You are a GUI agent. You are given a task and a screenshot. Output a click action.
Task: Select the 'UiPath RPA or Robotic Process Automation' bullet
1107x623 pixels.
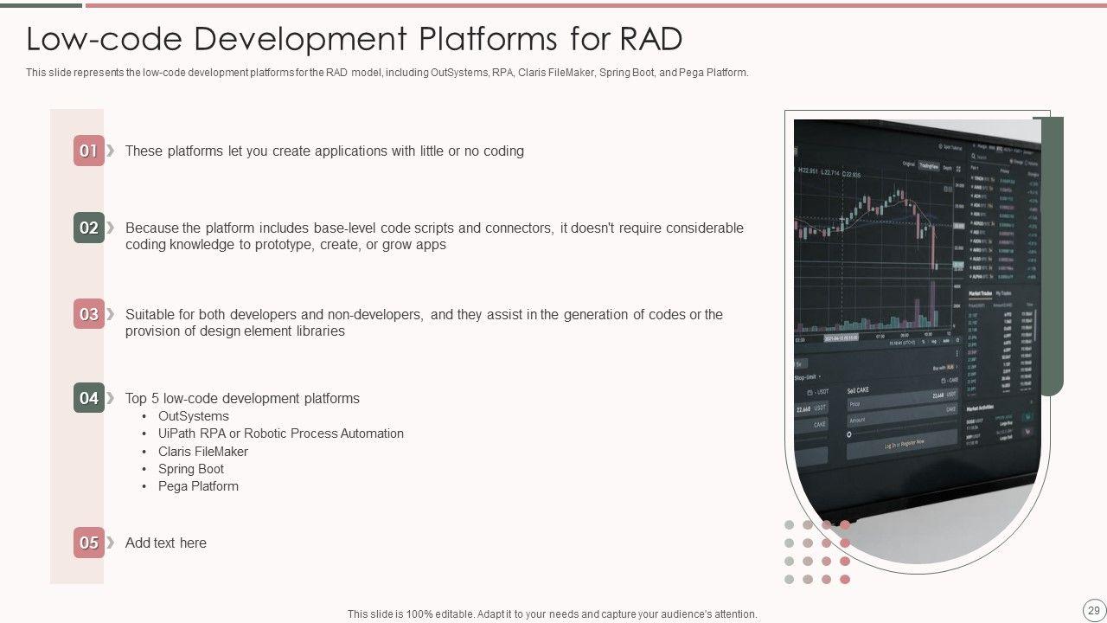tap(280, 434)
